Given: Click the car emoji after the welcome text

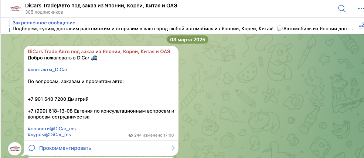Looking at the screenshot, I should point(94,58).
